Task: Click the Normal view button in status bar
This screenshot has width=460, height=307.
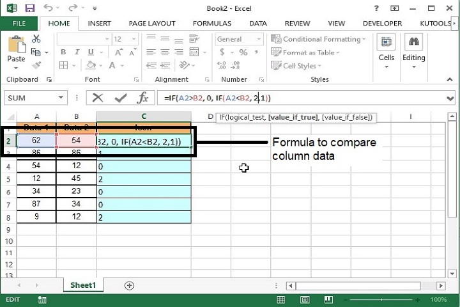Action: pos(280,300)
